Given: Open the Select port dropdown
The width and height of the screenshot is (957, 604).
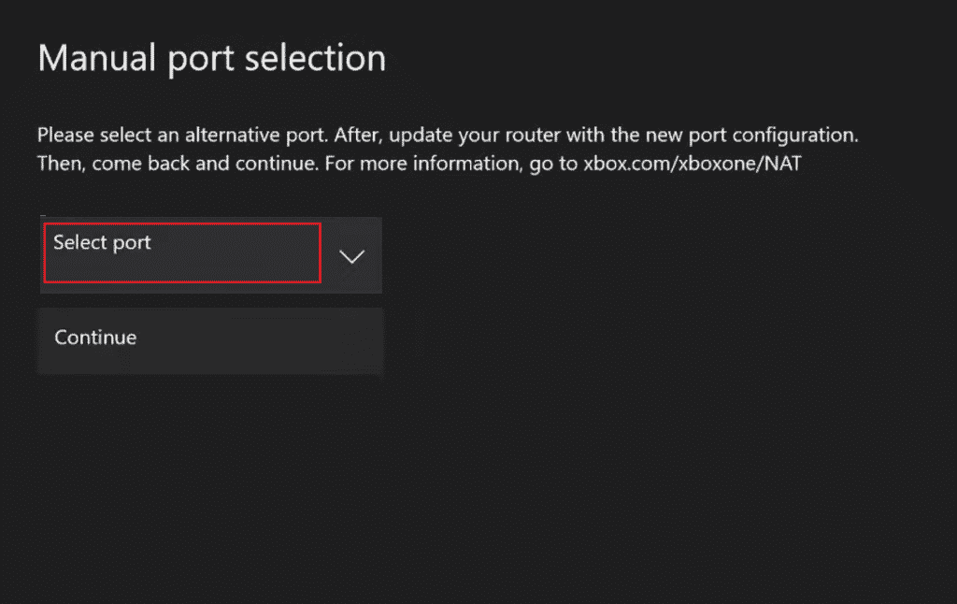Looking at the screenshot, I should tap(210, 254).
